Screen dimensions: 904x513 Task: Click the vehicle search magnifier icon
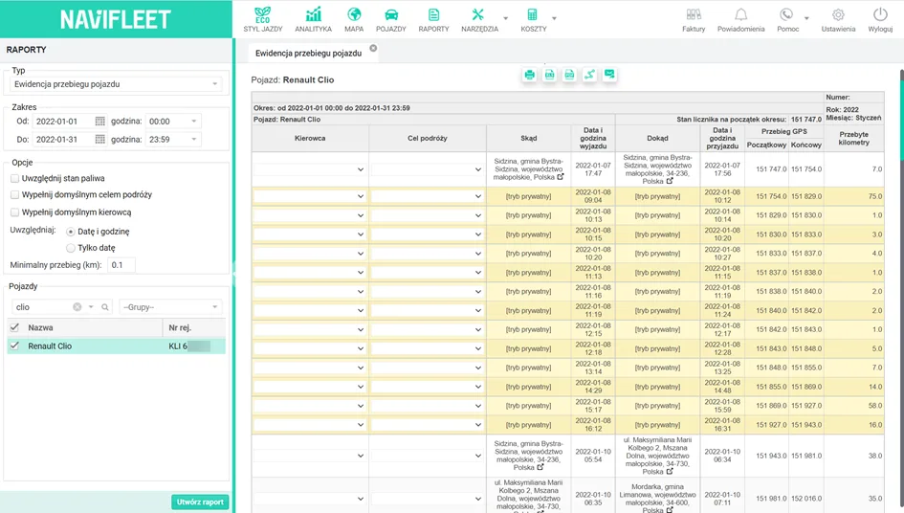click(105, 307)
